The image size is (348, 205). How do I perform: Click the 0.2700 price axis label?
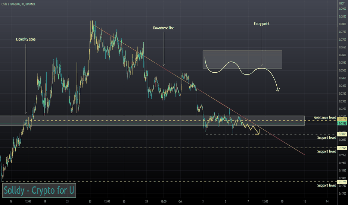(342, 40)
